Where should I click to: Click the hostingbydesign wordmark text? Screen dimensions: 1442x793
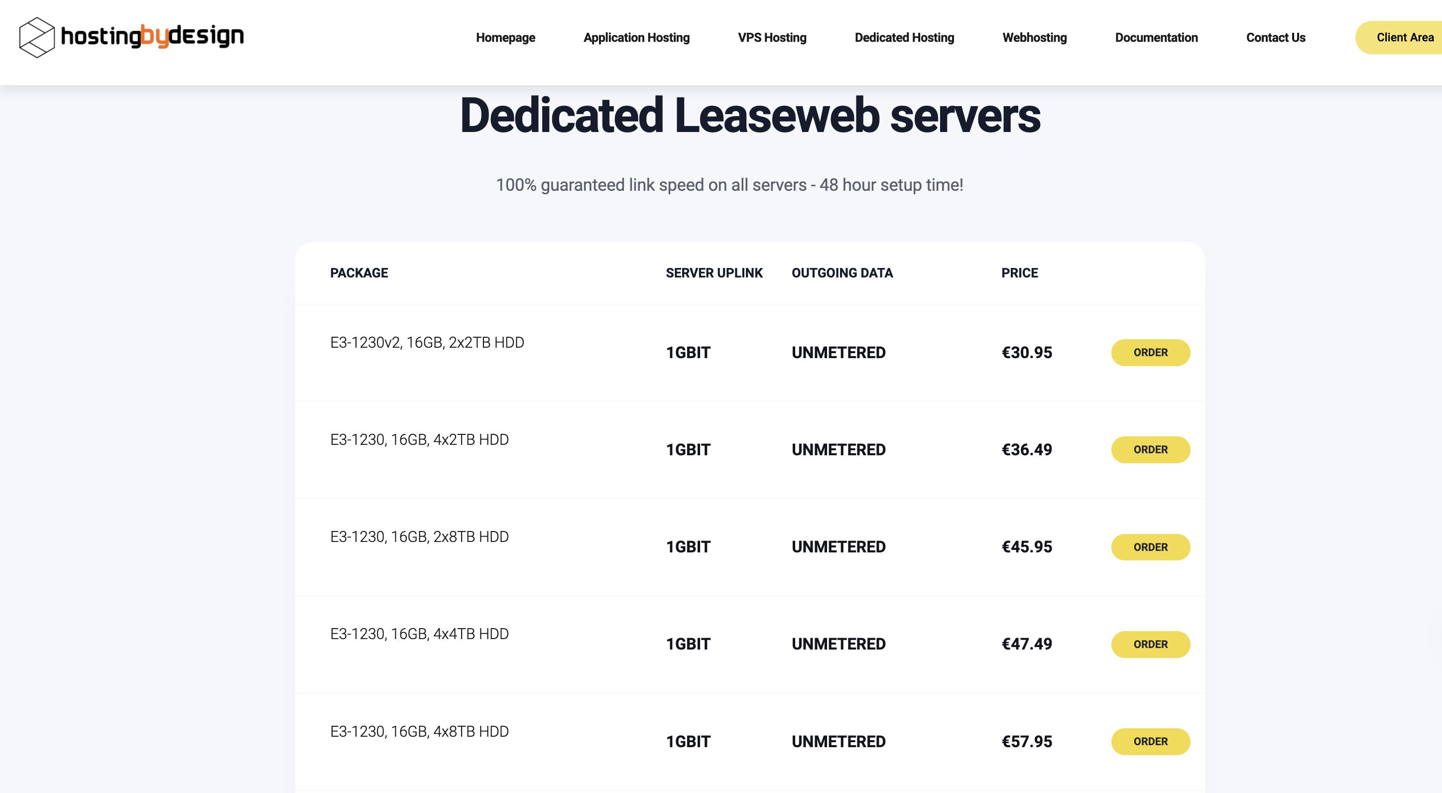click(x=152, y=37)
